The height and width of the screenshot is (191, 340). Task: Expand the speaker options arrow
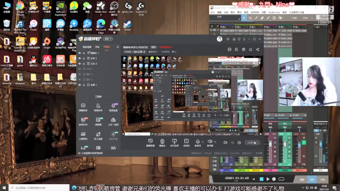[x=215, y=142]
